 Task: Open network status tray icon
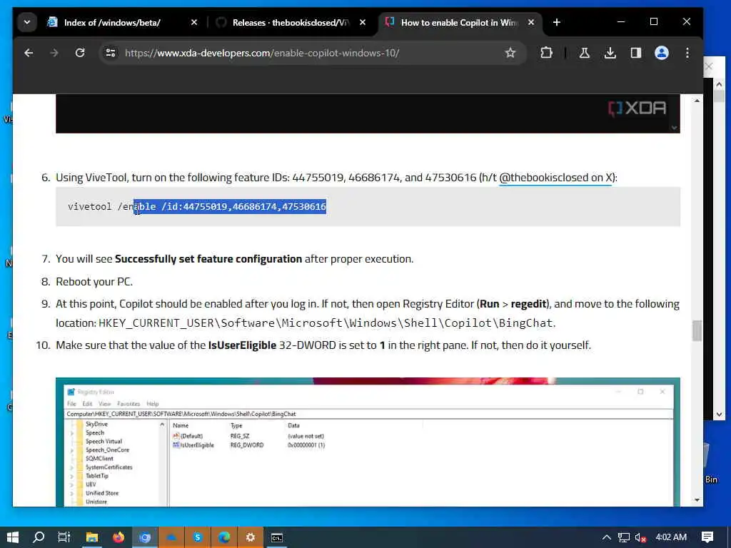623,537
